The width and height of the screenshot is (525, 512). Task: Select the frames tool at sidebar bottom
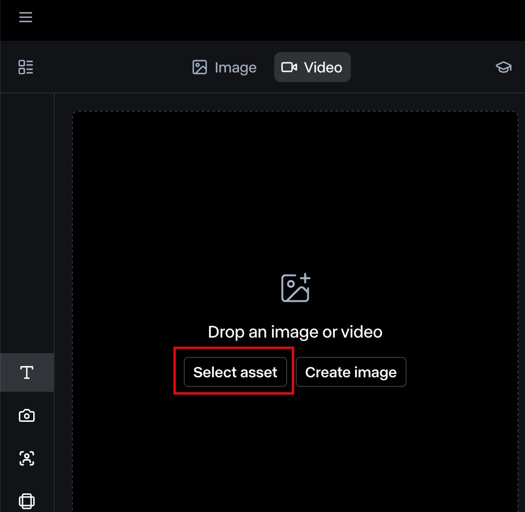(x=27, y=501)
